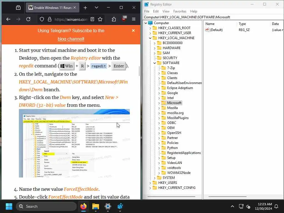Open Firefox tracking protection shield
Screen dimensions: 284x213
coord(42,19)
